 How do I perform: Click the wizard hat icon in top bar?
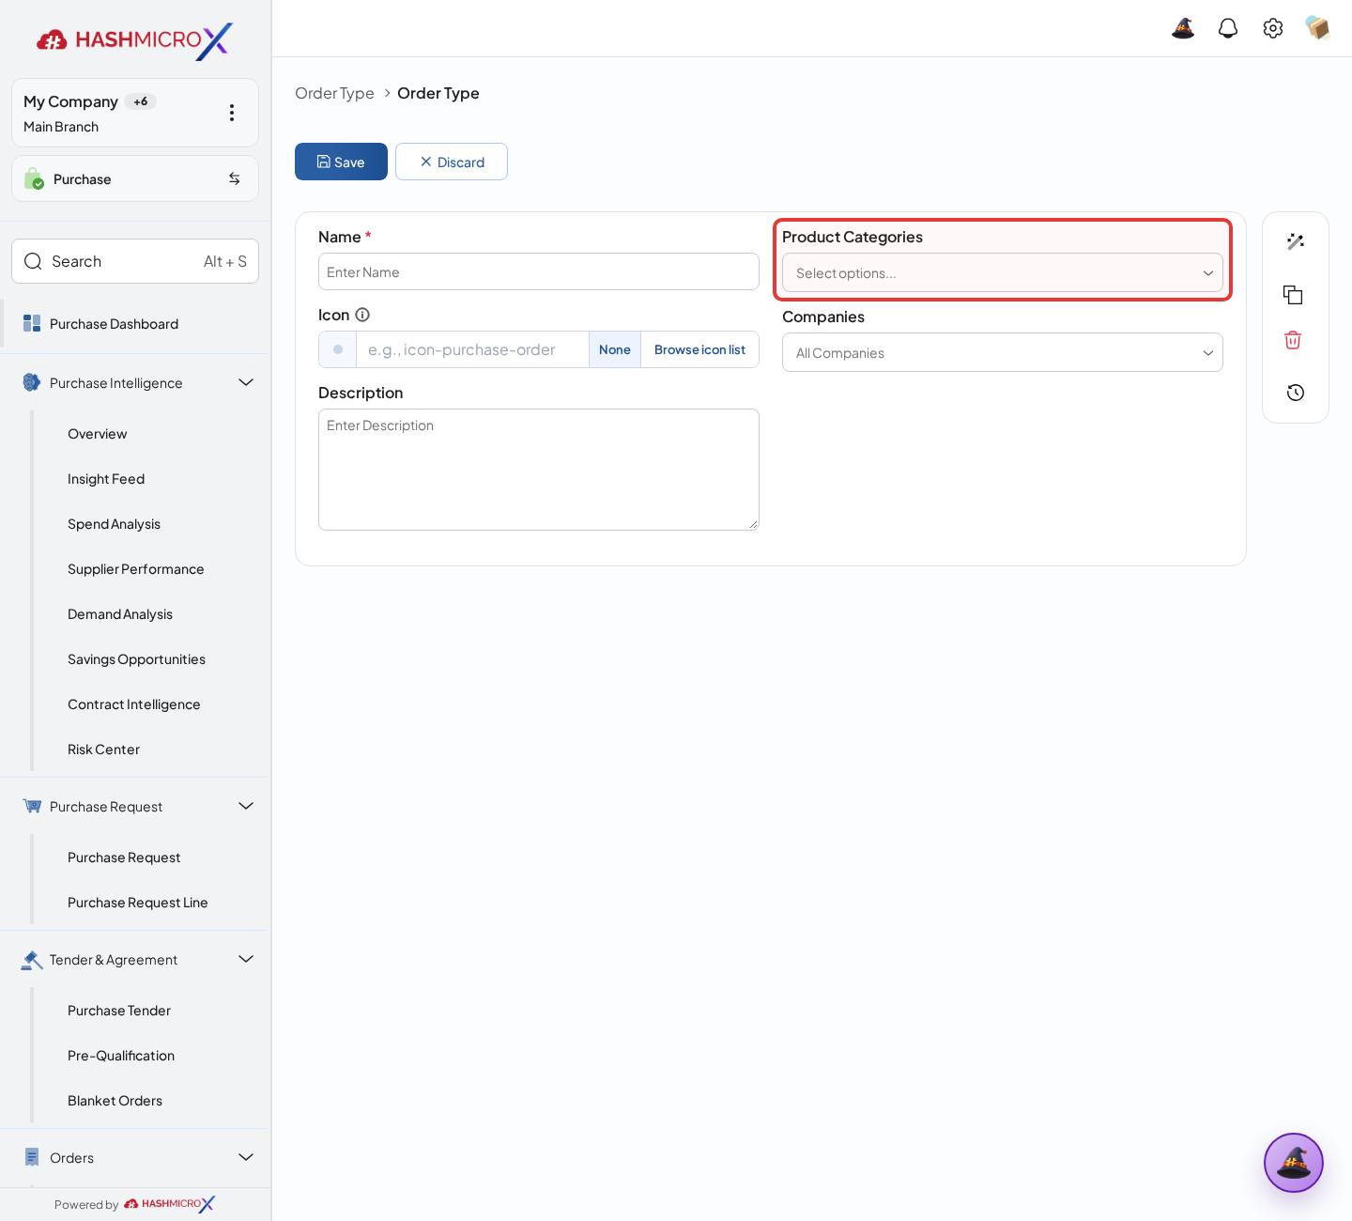[x=1183, y=28]
